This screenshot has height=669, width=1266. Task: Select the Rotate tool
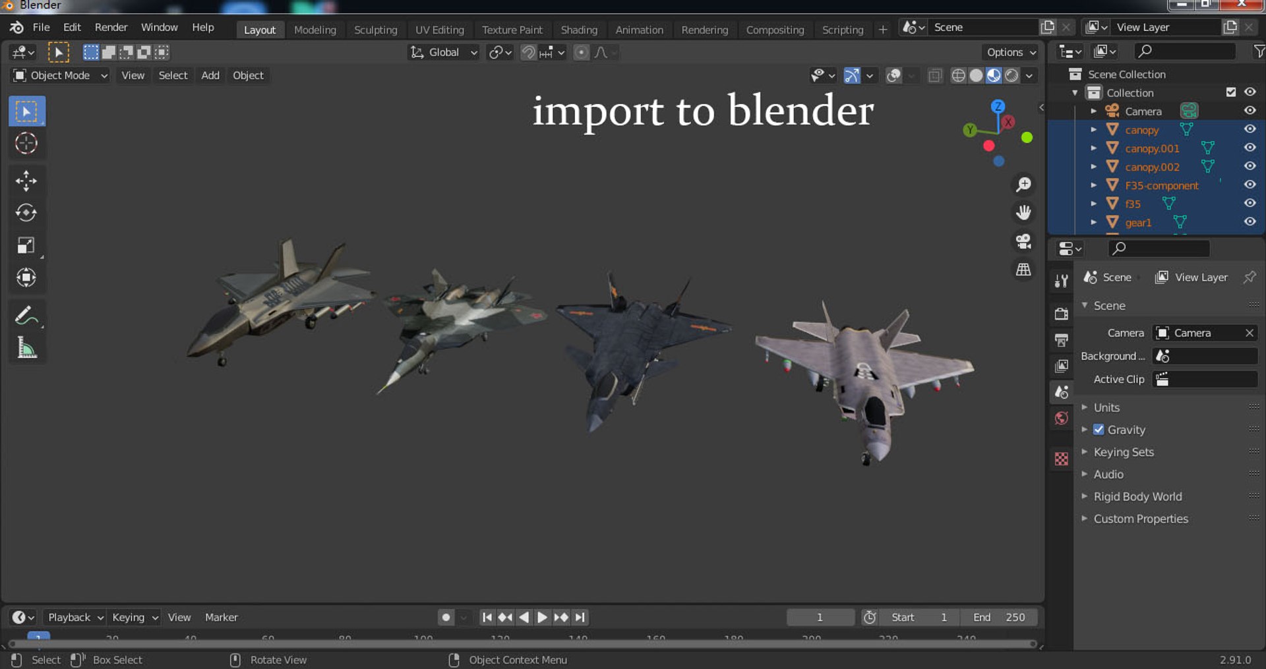(26, 213)
